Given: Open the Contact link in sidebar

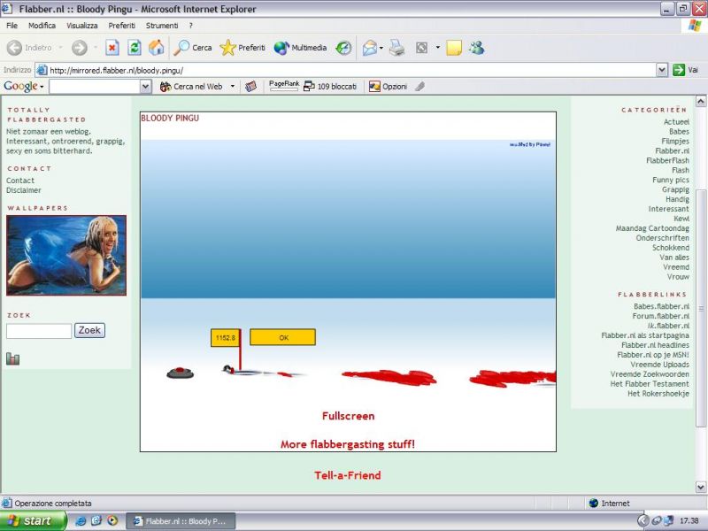Looking at the screenshot, I should point(20,181).
